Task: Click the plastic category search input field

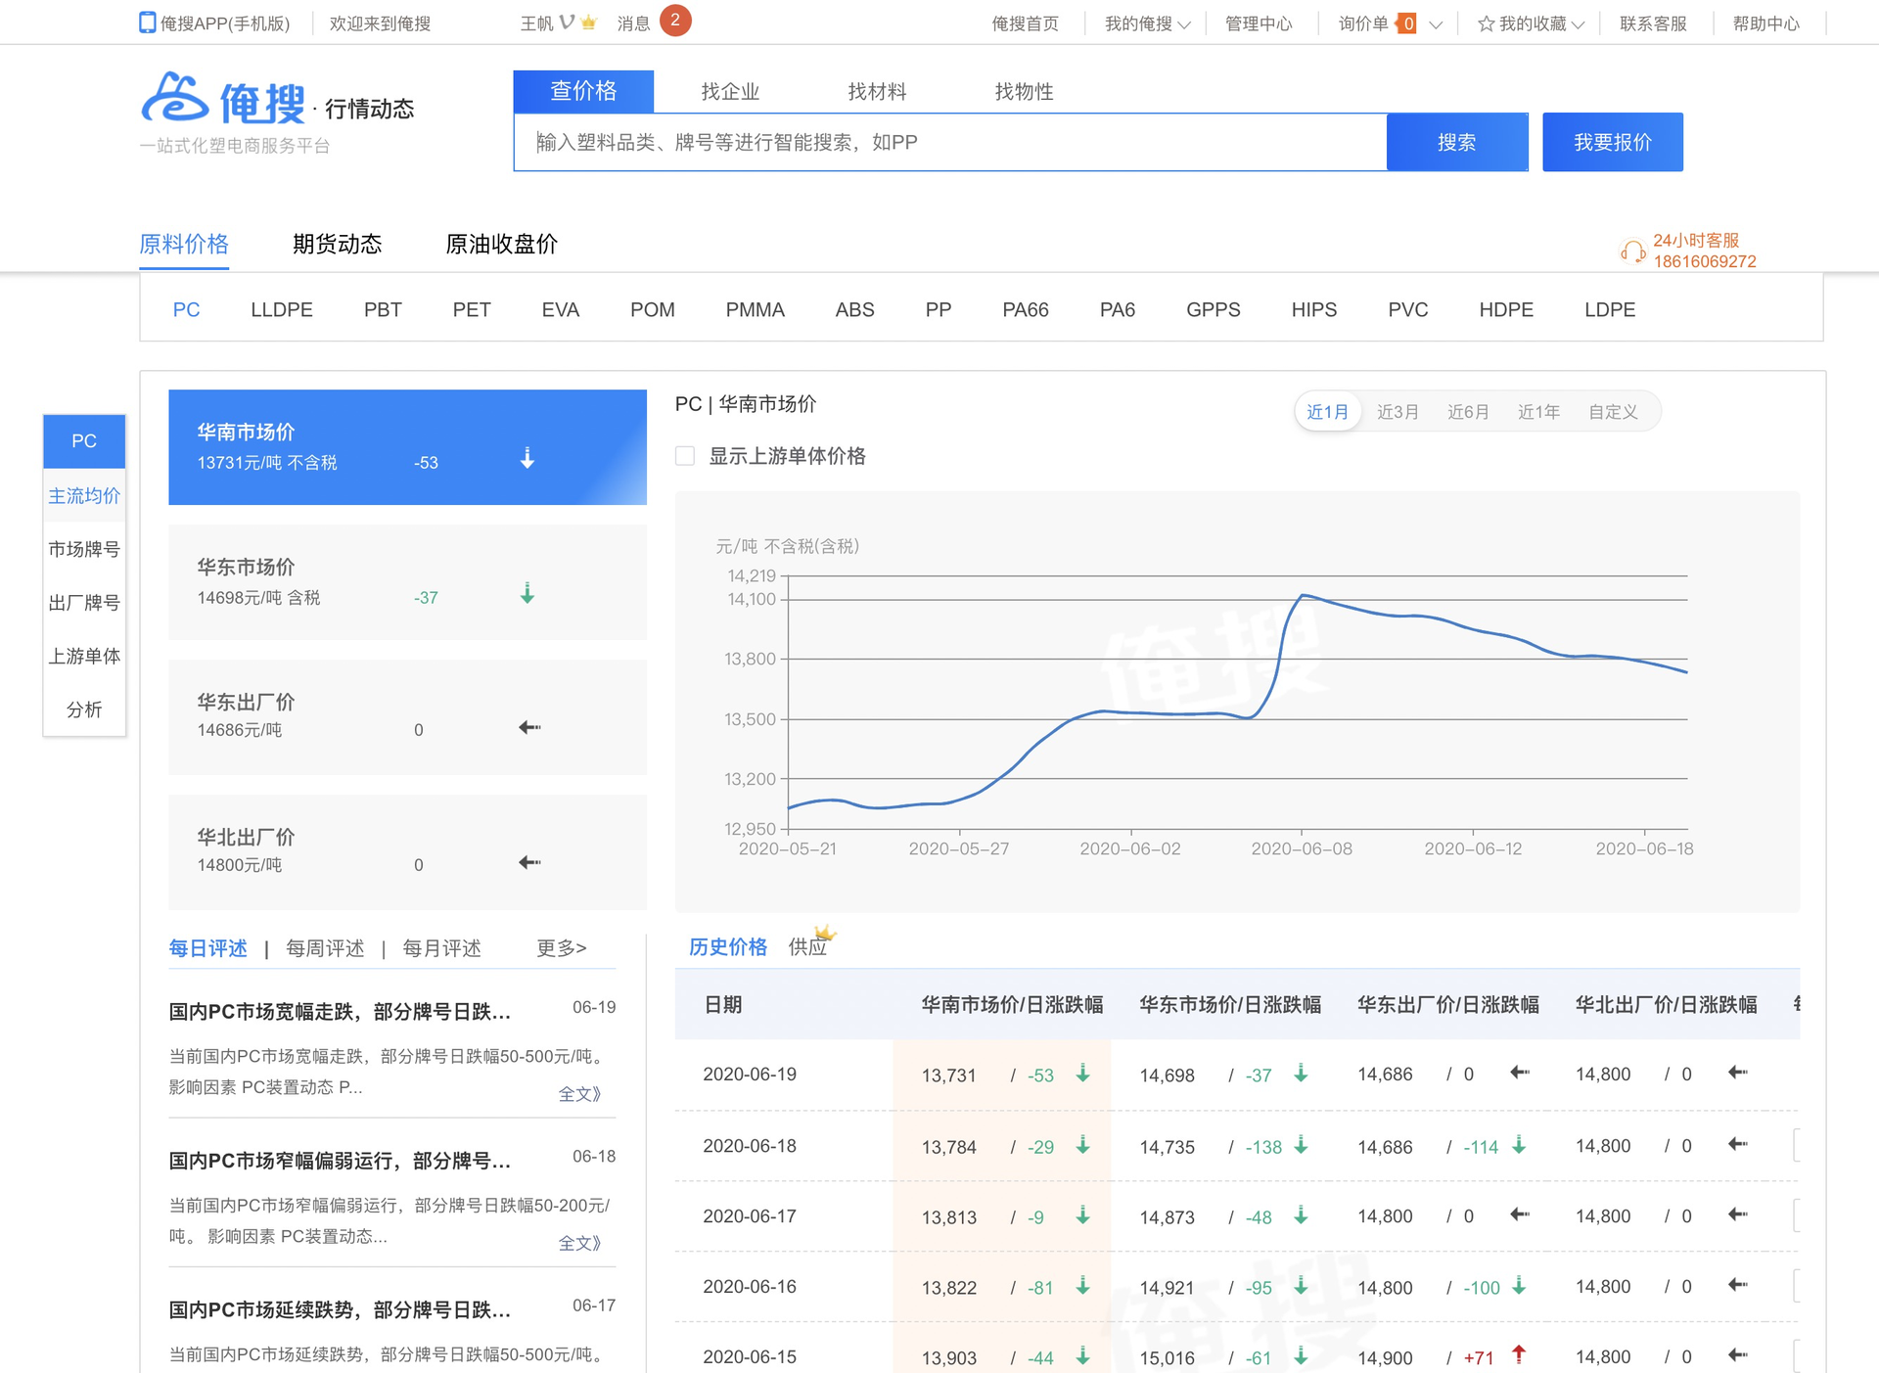Action: point(949,142)
